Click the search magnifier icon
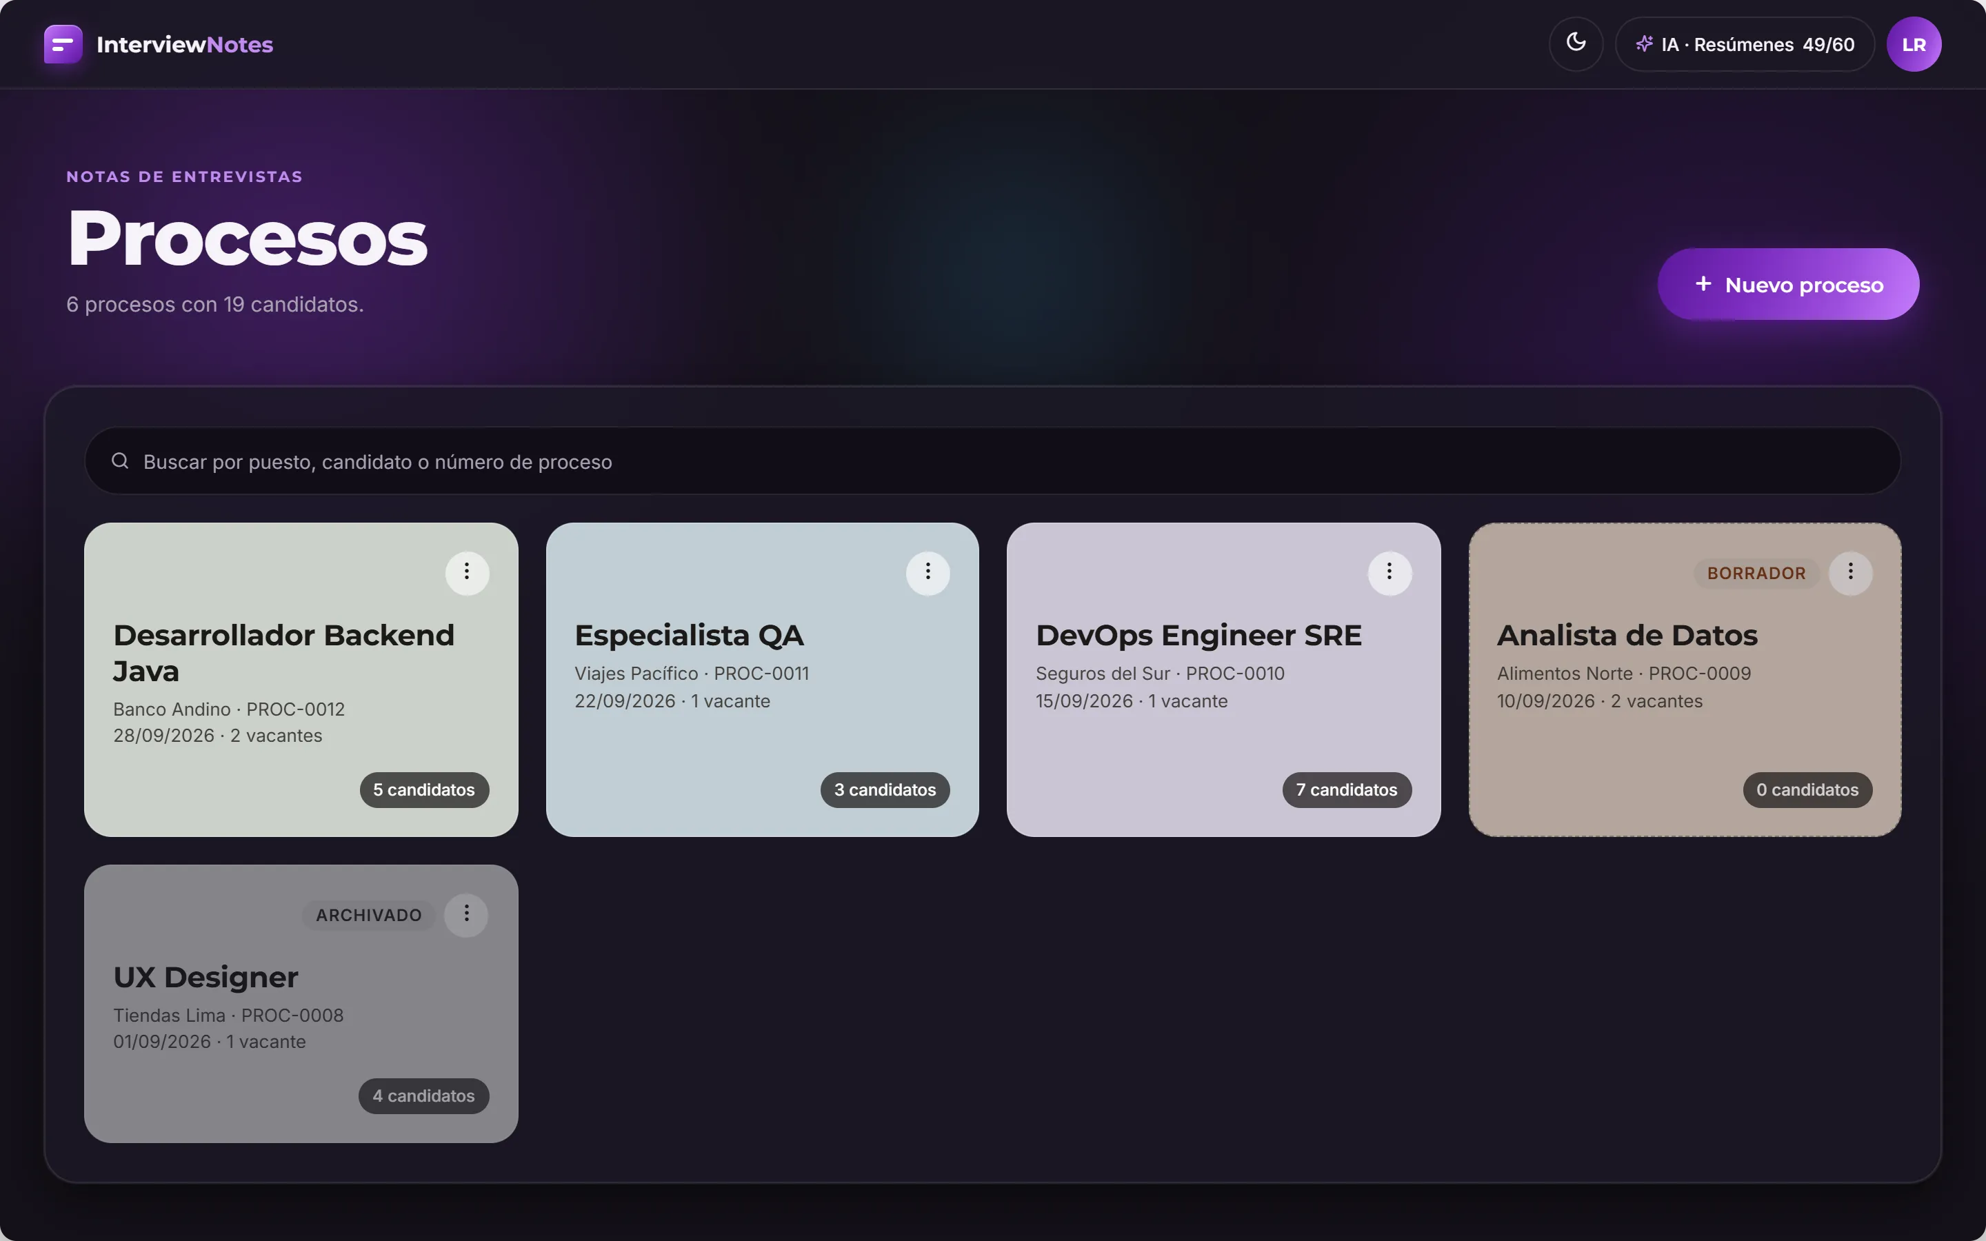 click(x=120, y=461)
